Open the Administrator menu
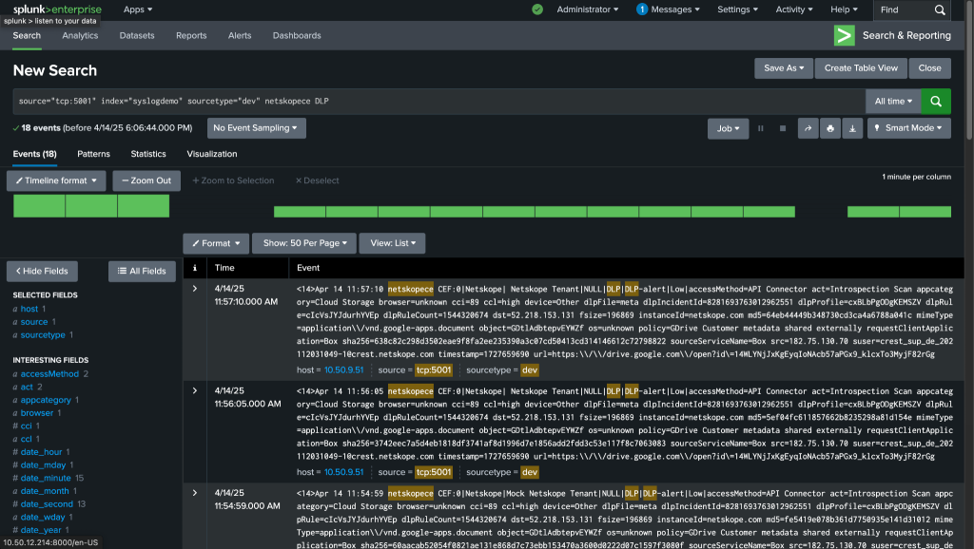This screenshot has width=974, height=549. (x=588, y=9)
